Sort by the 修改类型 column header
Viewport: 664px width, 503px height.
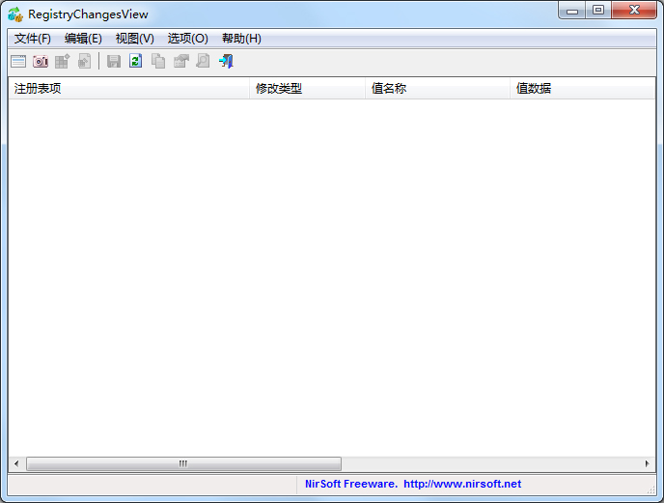point(308,88)
